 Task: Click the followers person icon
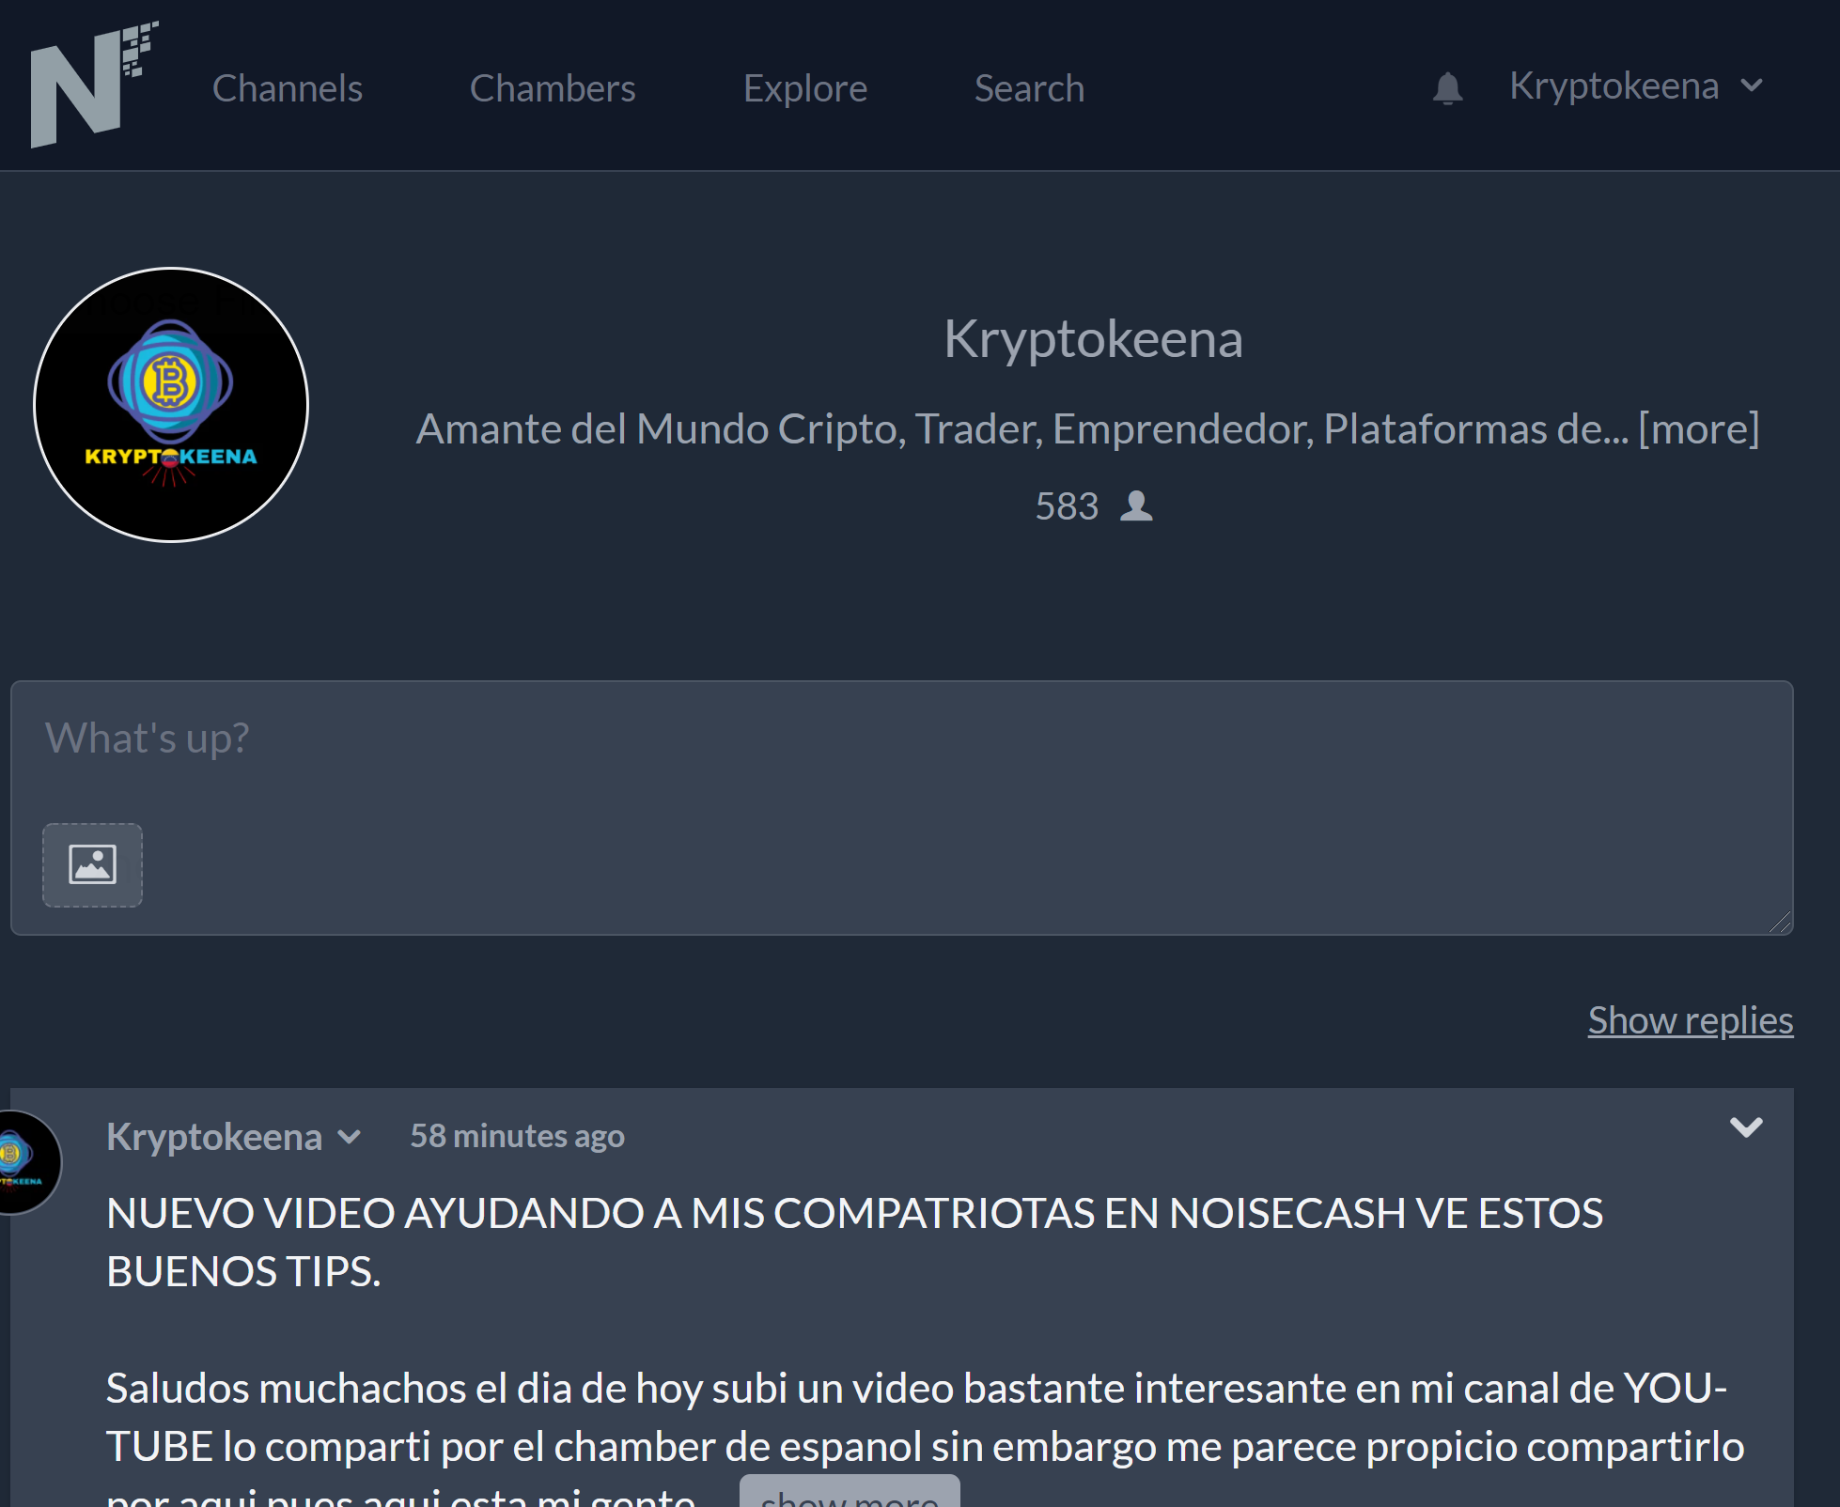coord(1136,505)
